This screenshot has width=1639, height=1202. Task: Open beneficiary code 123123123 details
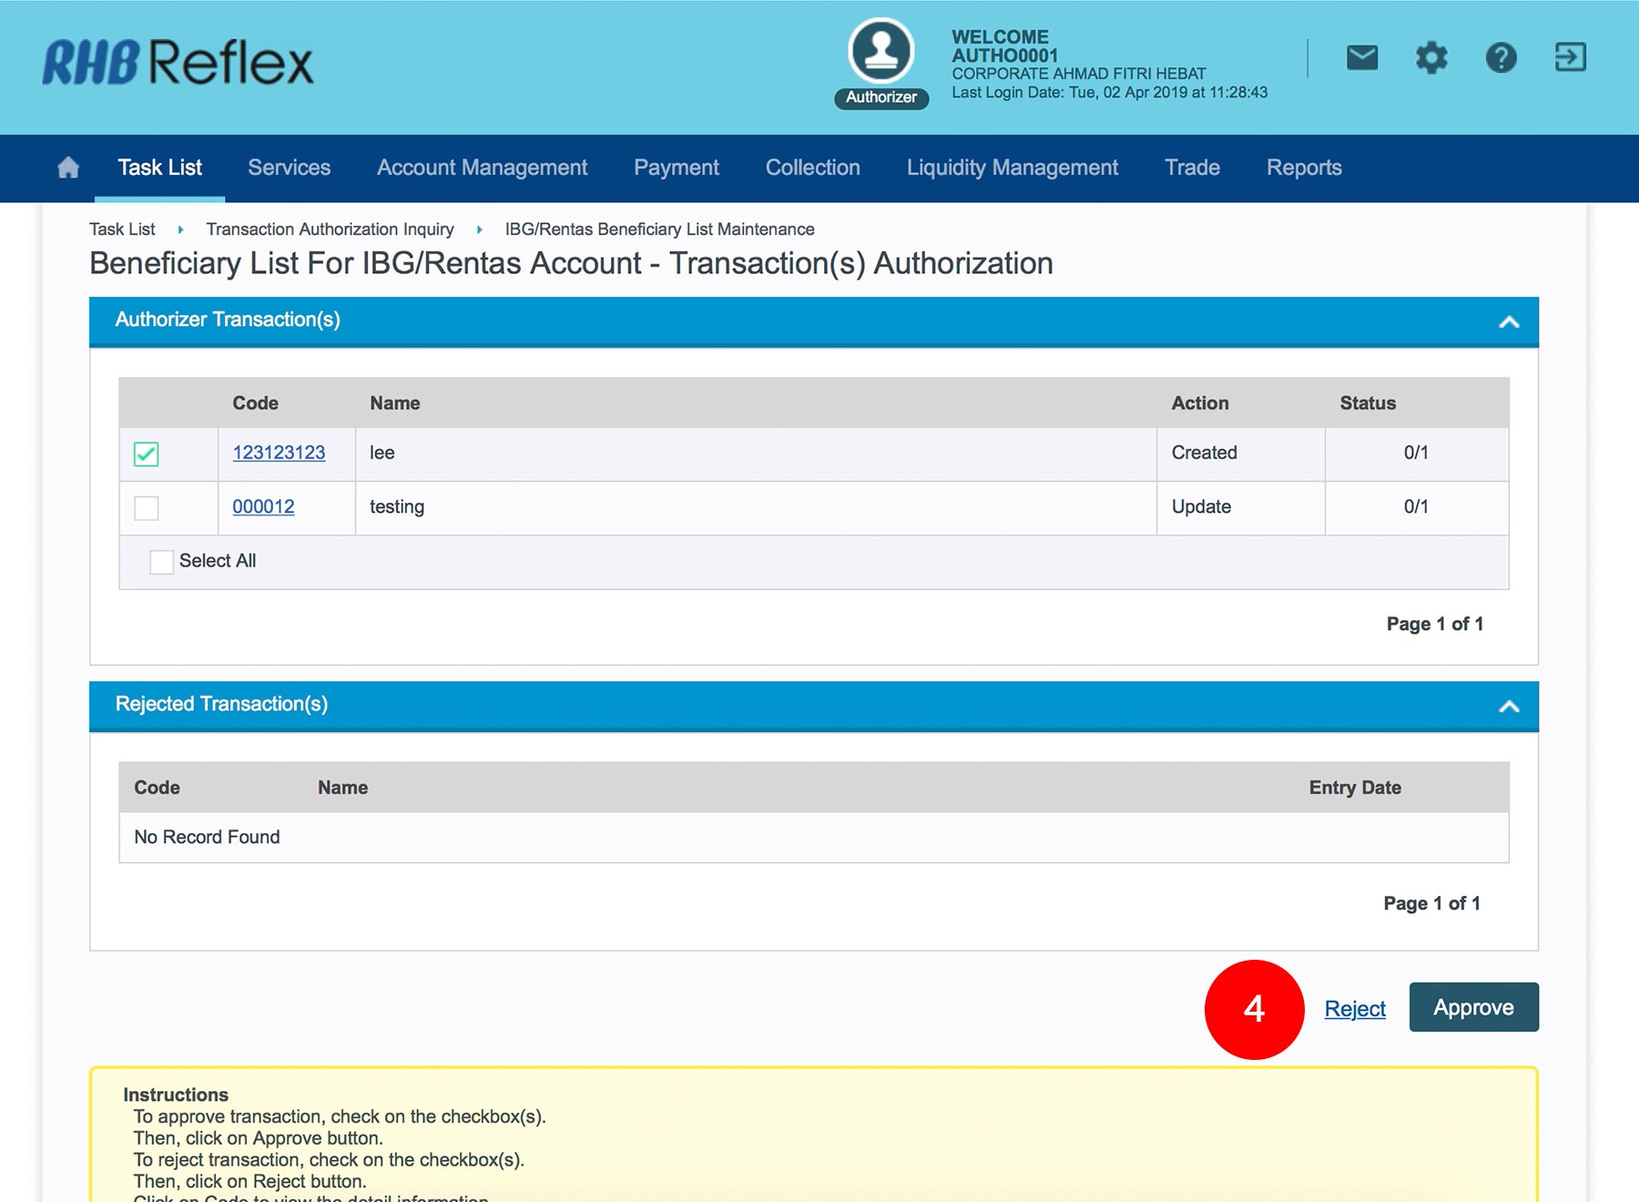279,453
